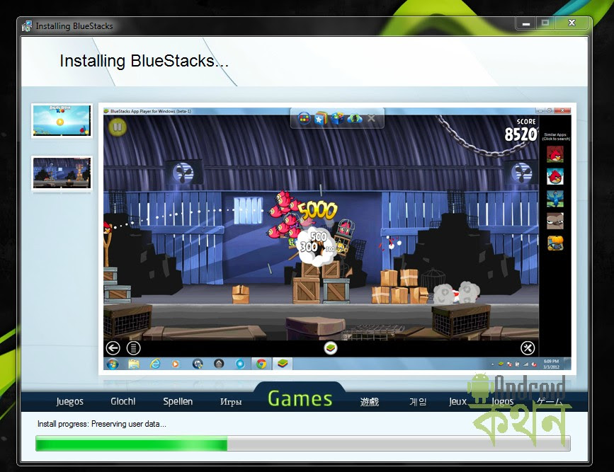The width and height of the screenshot is (614, 472).
Task: Click the 'Installing BlueStacks...' heading
Action: pyautogui.click(x=144, y=61)
